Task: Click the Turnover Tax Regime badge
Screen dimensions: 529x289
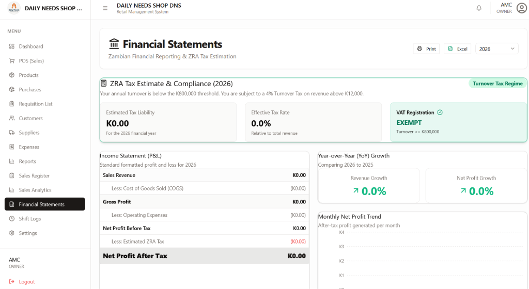Action: click(x=497, y=84)
